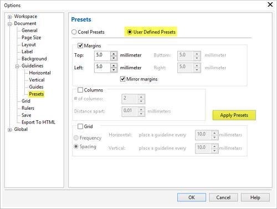Close the Options dialog window
277x209 pixels.
click(x=270, y=4)
